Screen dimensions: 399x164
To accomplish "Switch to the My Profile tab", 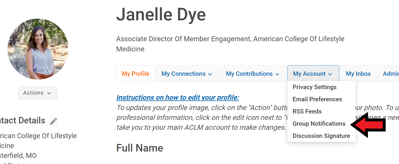I will [135, 74].
